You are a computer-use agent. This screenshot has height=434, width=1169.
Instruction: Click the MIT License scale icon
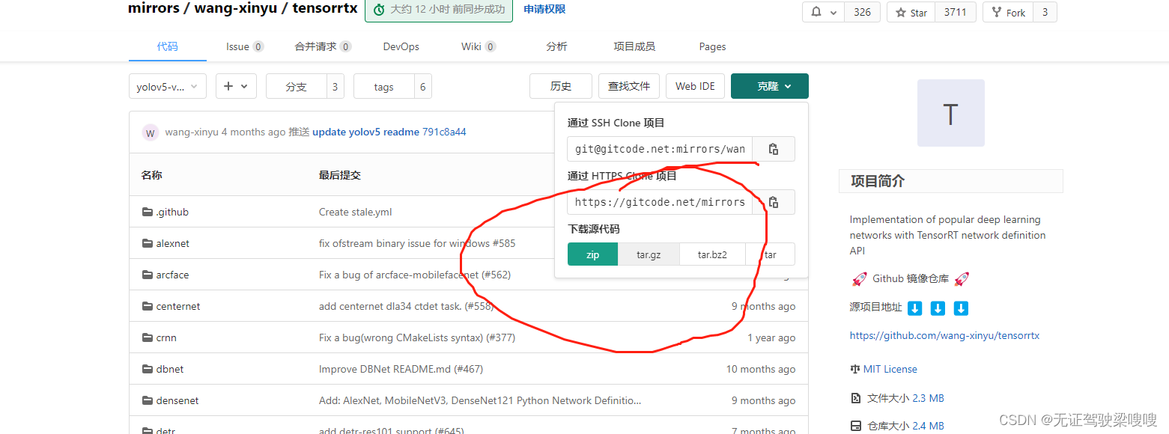click(x=855, y=369)
